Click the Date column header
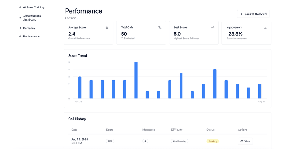This screenshot has height=149, width=304. pyautogui.click(x=74, y=130)
